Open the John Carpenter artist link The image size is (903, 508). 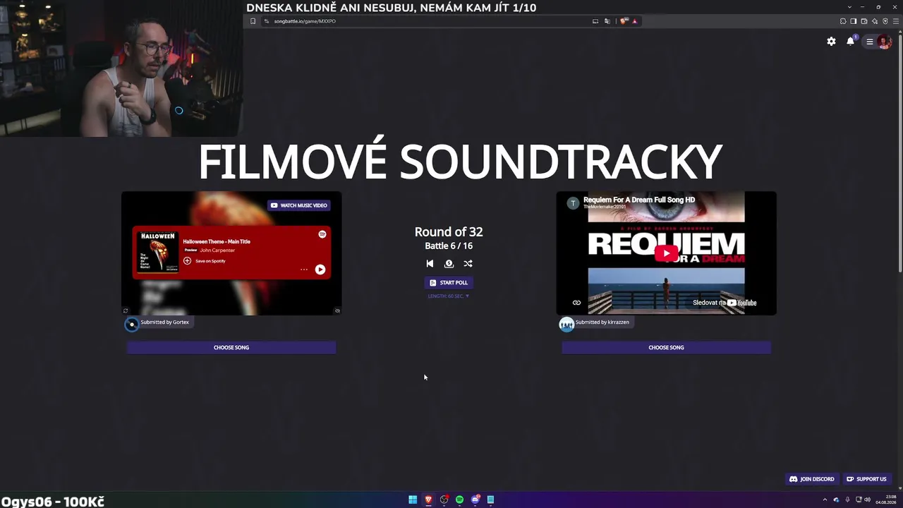click(x=217, y=250)
